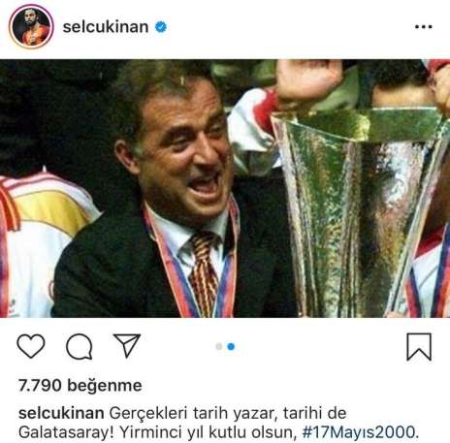Share the post using the paper plane icon
450x443 pixels.
[x=127, y=345]
